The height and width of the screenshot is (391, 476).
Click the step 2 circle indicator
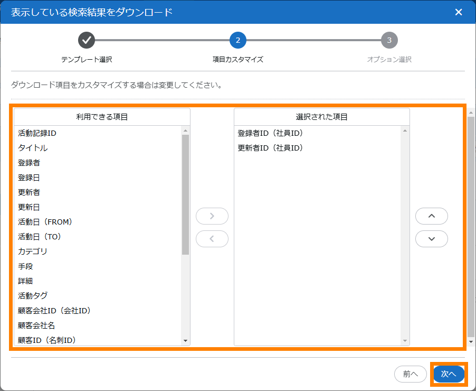237,40
